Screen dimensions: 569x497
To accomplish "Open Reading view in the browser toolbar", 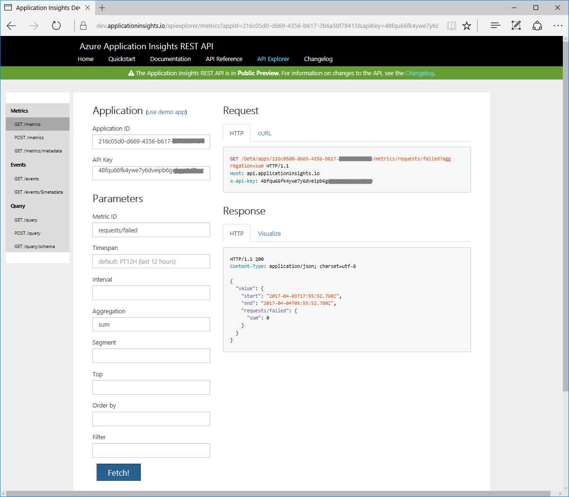I will (x=451, y=26).
